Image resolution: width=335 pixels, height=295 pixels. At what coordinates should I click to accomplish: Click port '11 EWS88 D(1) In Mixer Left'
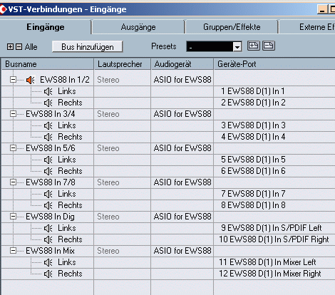tap(267, 262)
